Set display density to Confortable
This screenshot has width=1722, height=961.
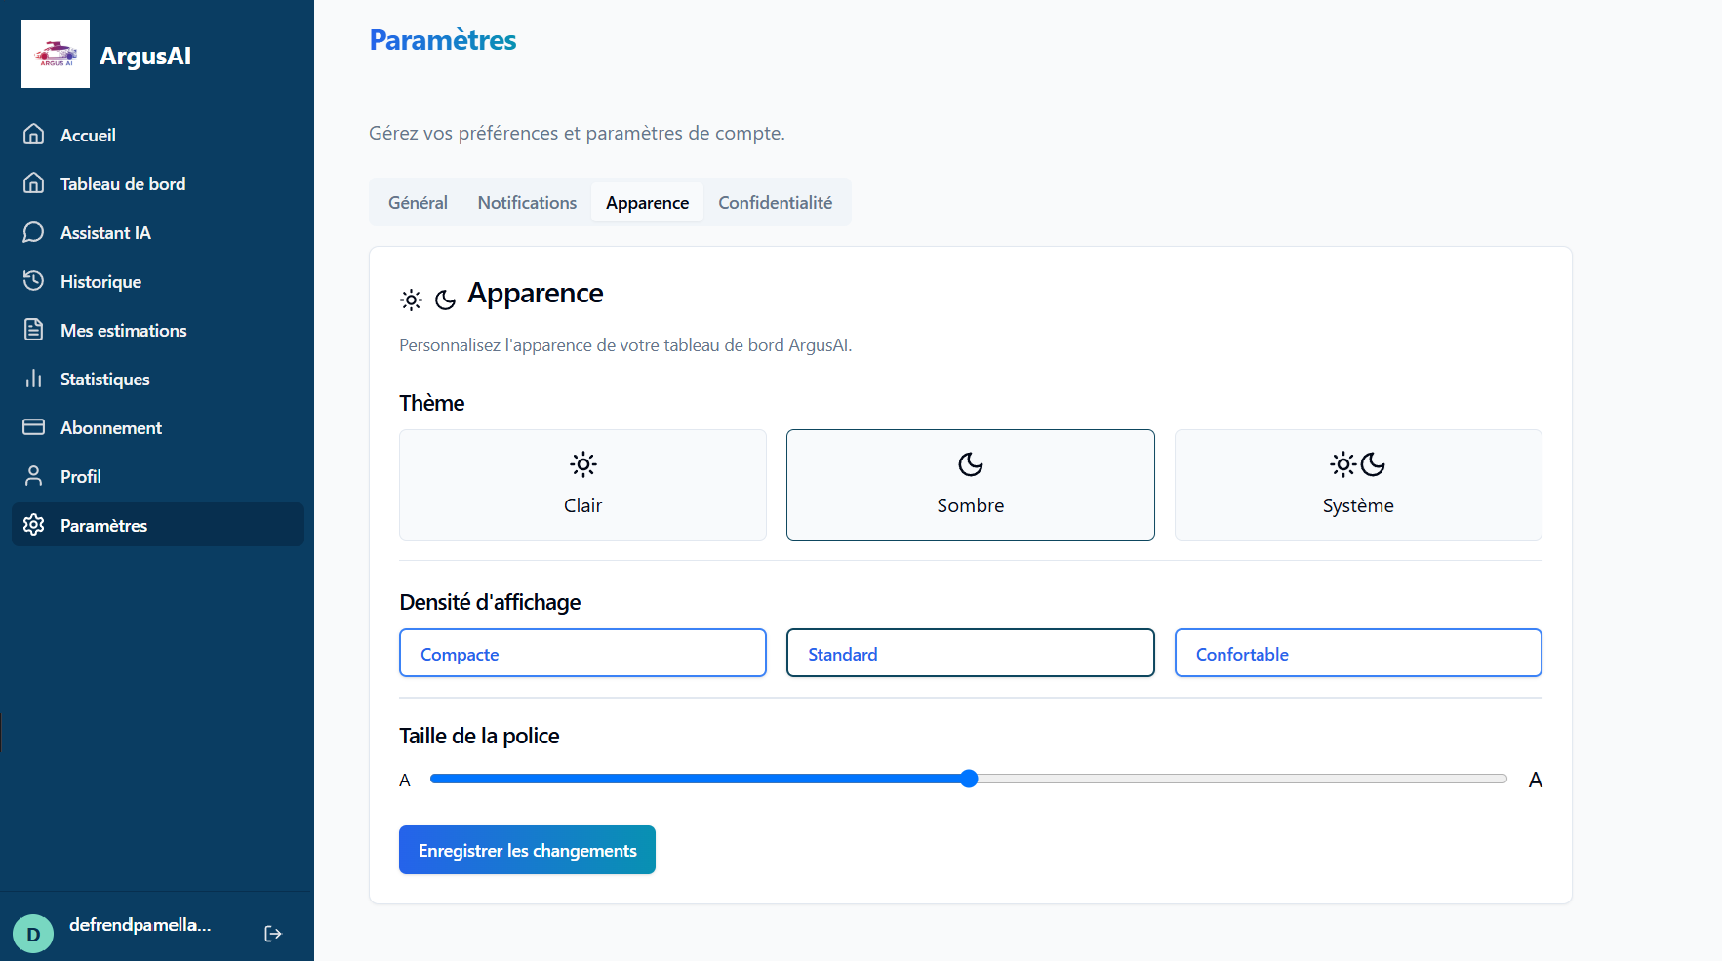(x=1358, y=653)
